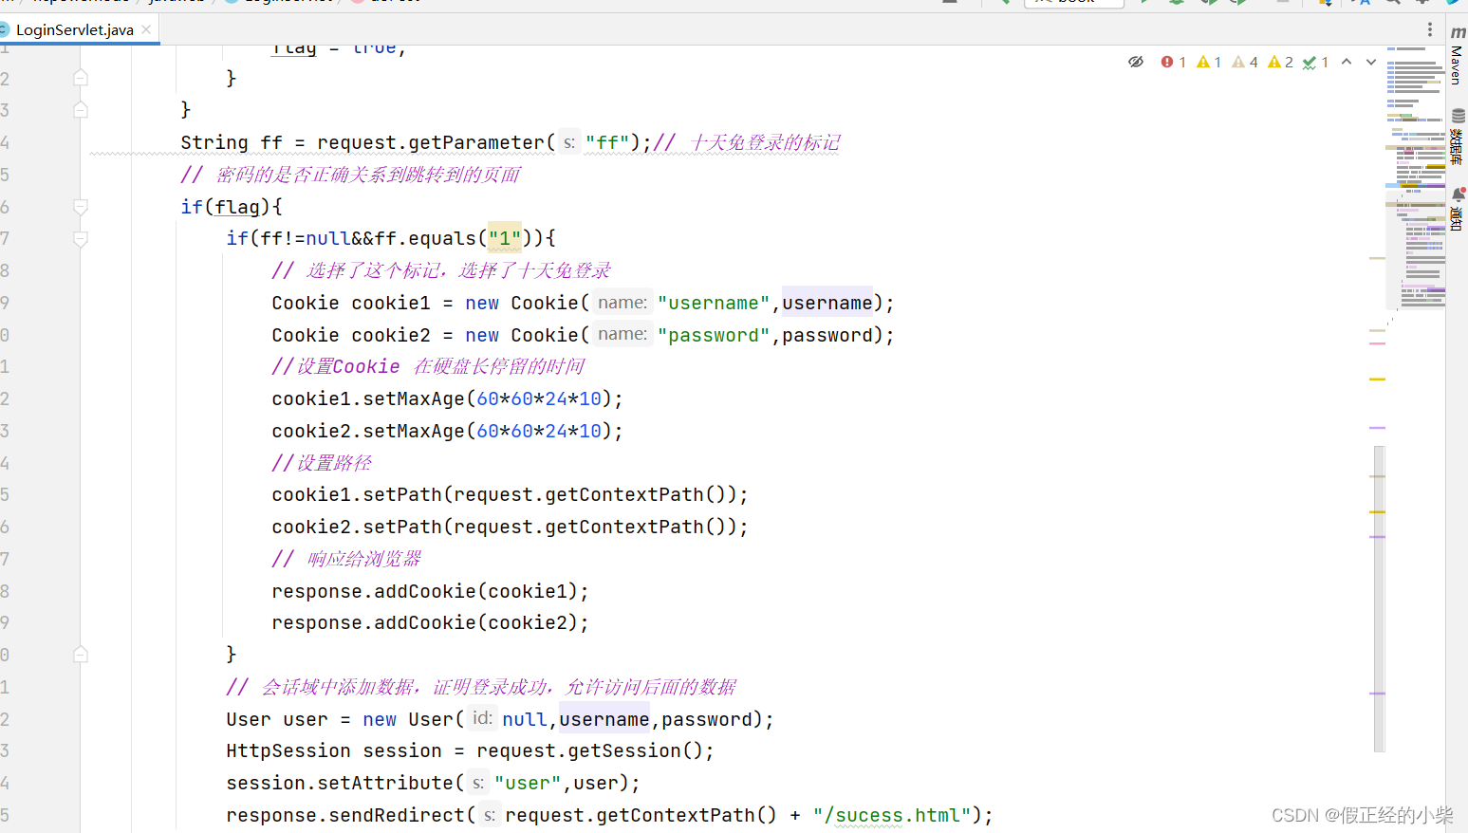Collapse the inner block at flag = true closing brace
Viewport: 1468px width, 833px height.
pos(81,78)
